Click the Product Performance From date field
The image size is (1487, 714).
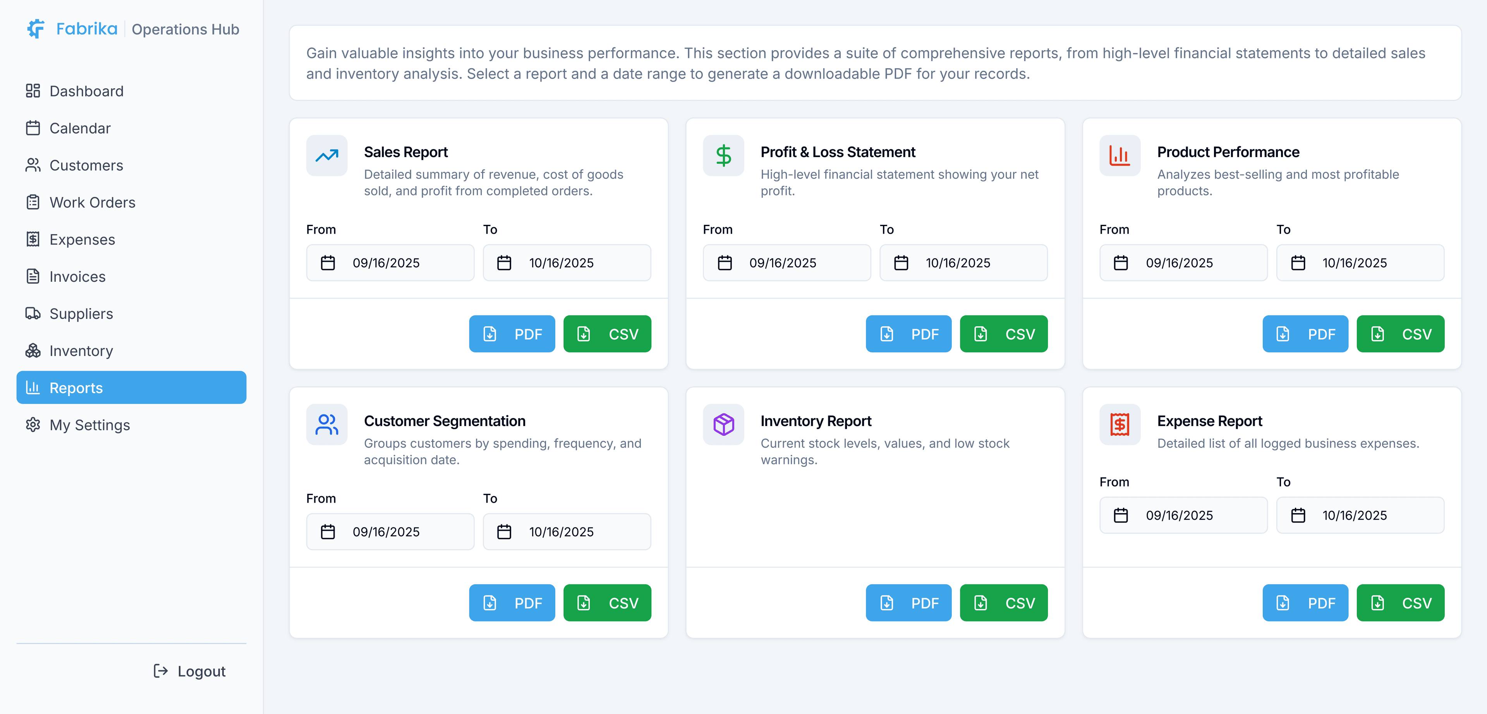click(1183, 263)
